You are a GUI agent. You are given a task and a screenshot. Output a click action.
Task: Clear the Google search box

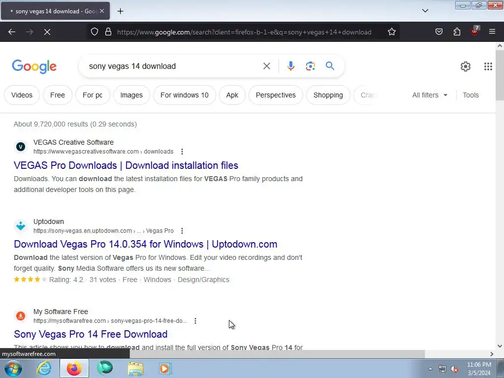pos(266,66)
